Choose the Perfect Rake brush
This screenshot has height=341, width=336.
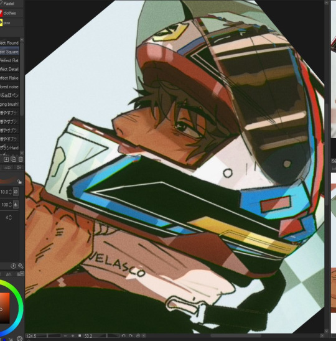9,78
